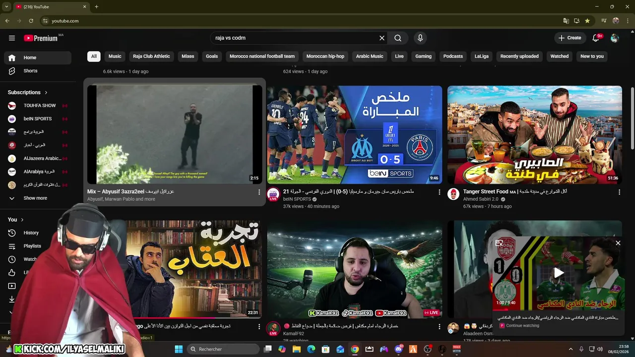Open the Chrome tab search dropdown
The width and height of the screenshot is (635, 357).
pyautogui.click(x=6, y=6)
